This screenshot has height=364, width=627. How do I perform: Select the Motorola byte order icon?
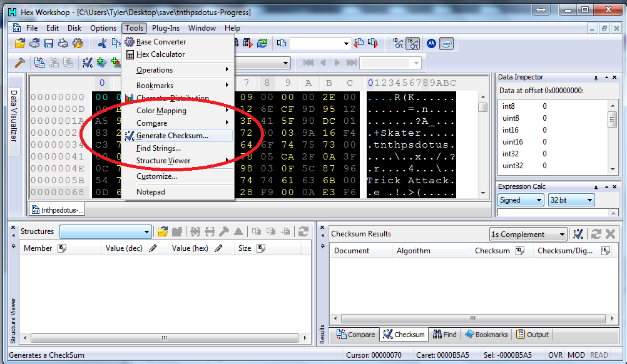click(x=431, y=44)
